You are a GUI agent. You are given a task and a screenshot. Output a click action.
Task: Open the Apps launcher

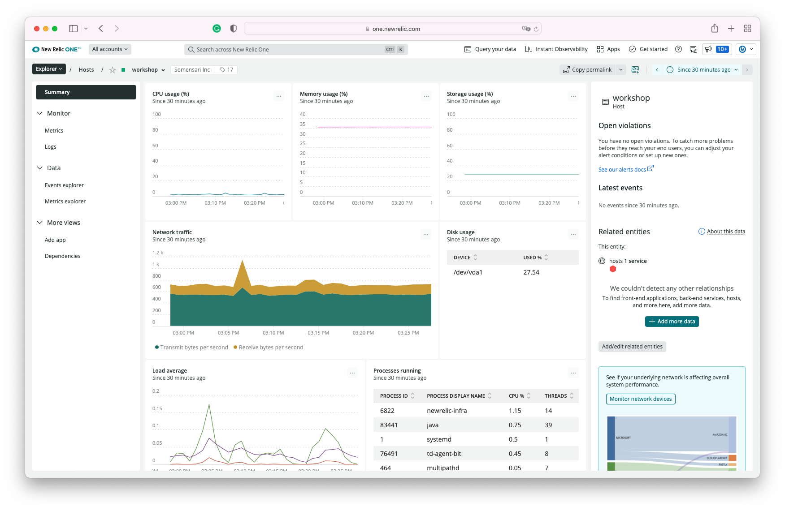[x=608, y=49]
